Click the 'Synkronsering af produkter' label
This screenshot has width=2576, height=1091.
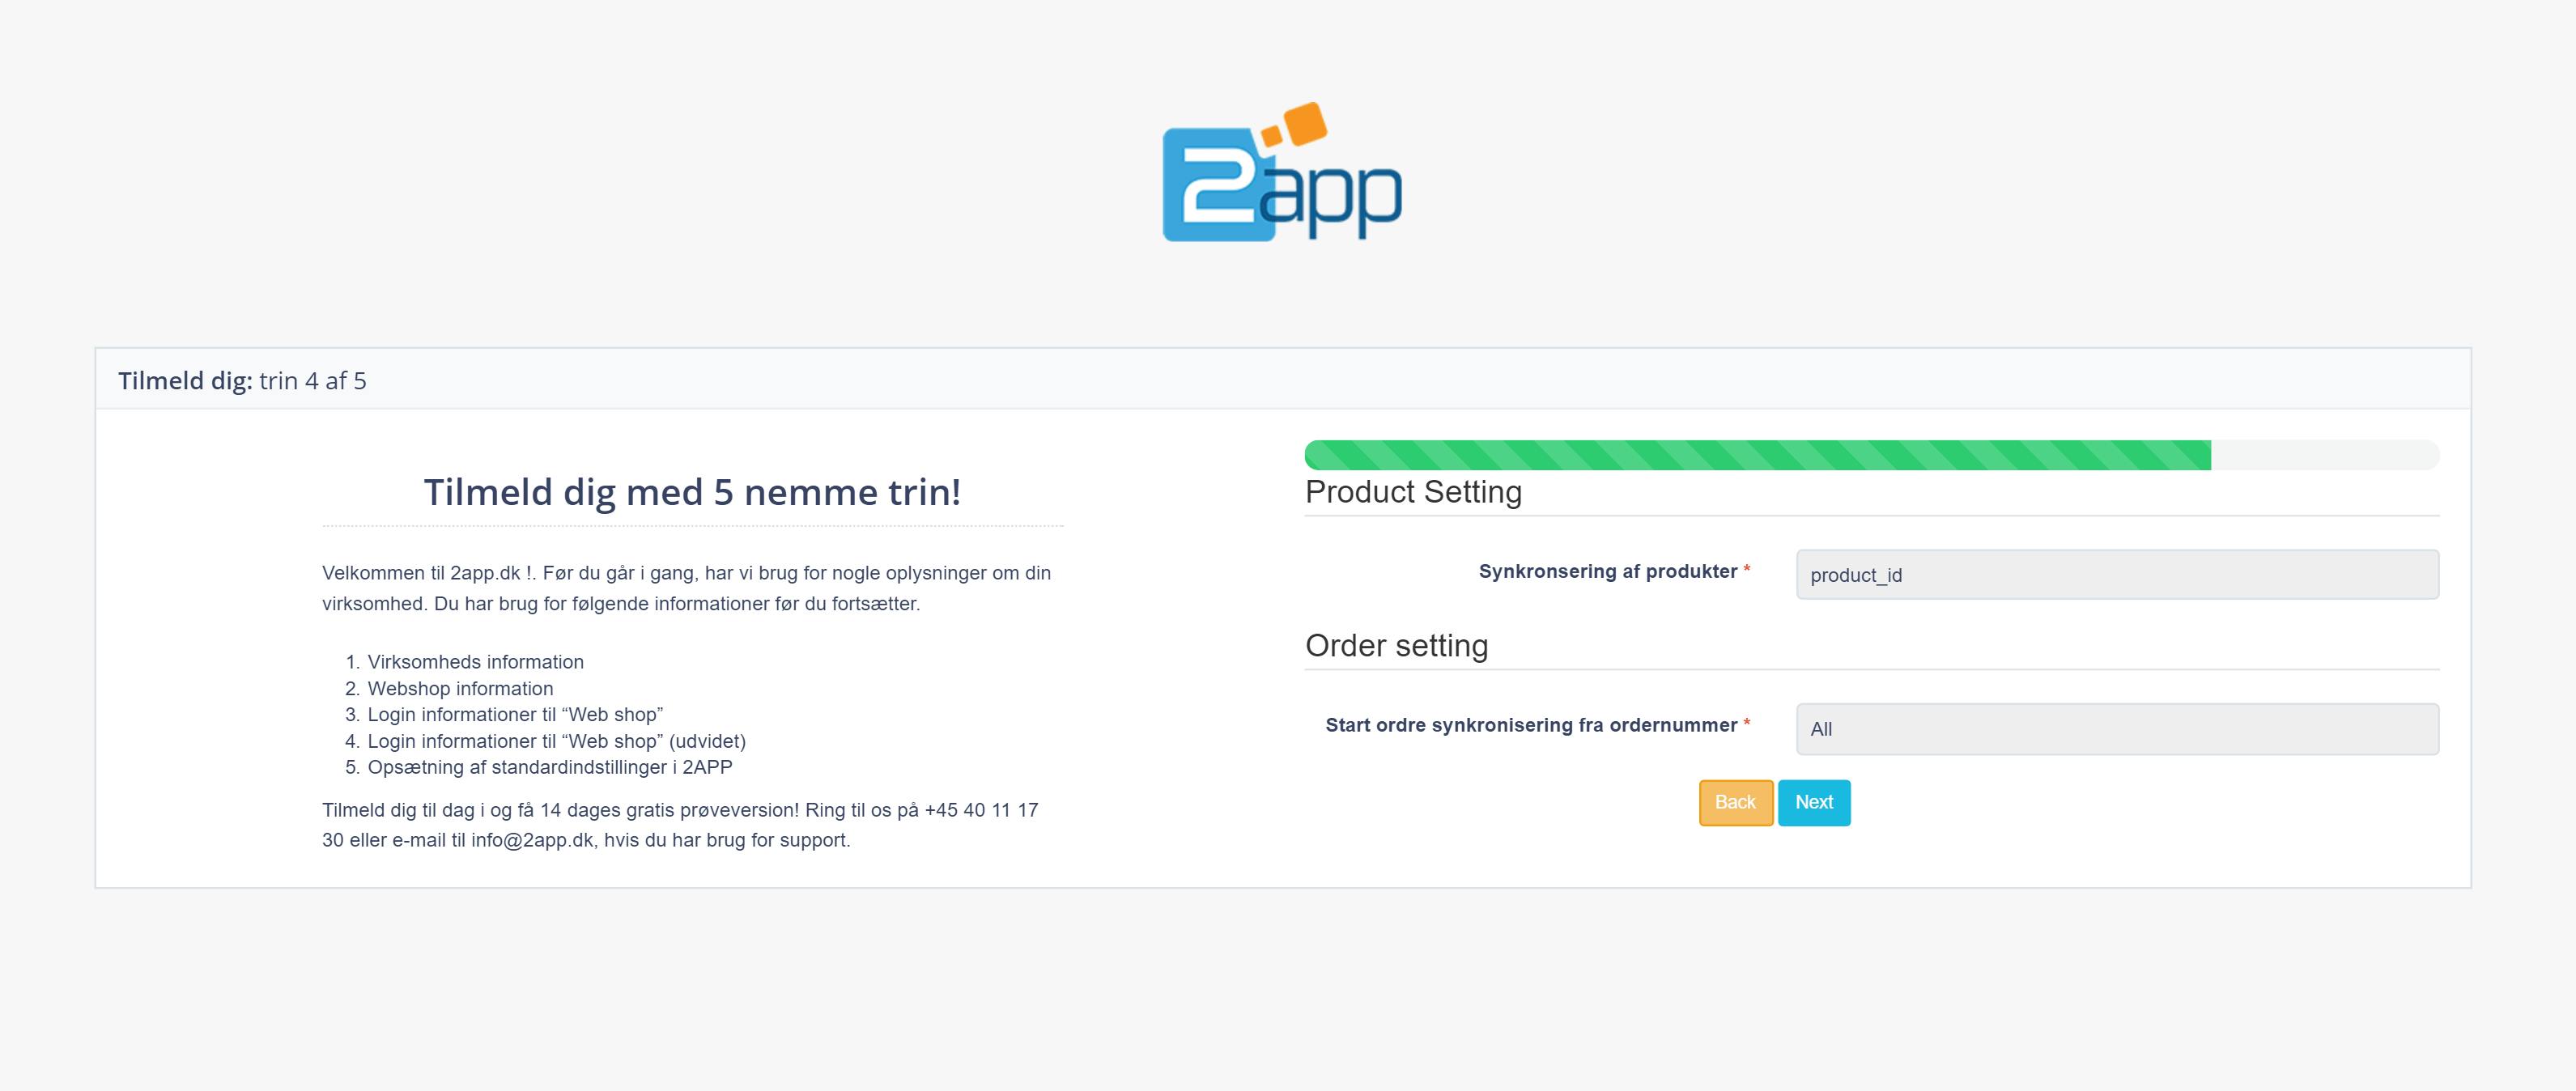(x=1607, y=571)
